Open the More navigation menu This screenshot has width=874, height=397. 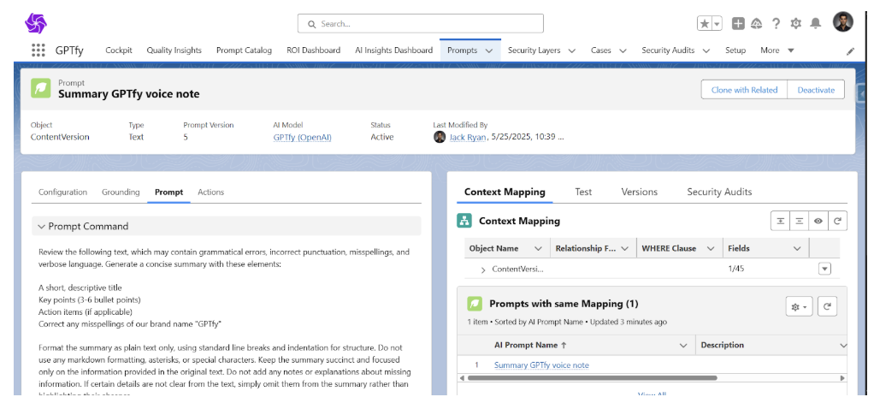pyautogui.click(x=777, y=50)
